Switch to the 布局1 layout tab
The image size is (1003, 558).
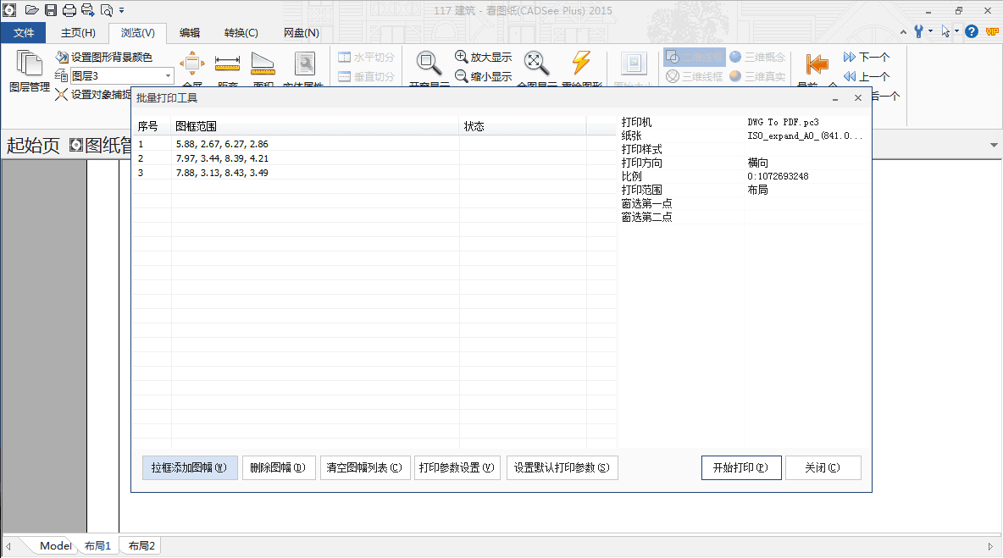tap(97, 546)
